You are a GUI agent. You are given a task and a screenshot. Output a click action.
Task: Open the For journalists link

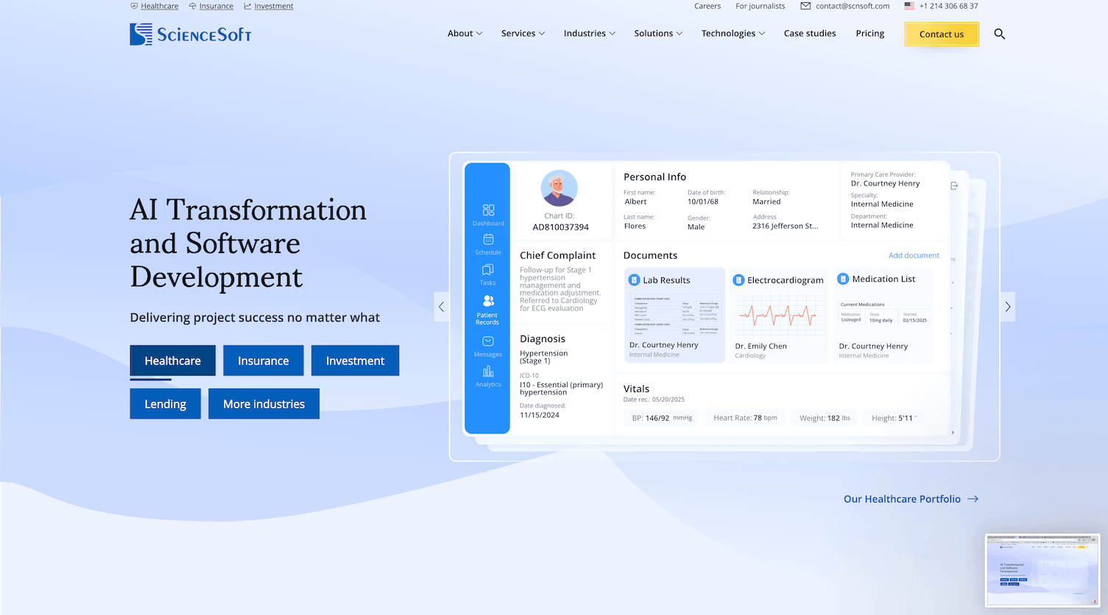(x=761, y=6)
